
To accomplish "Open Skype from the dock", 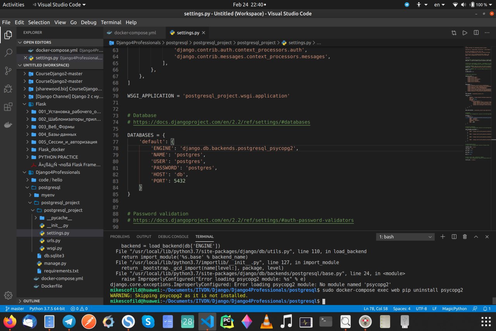I will click(x=148, y=321).
